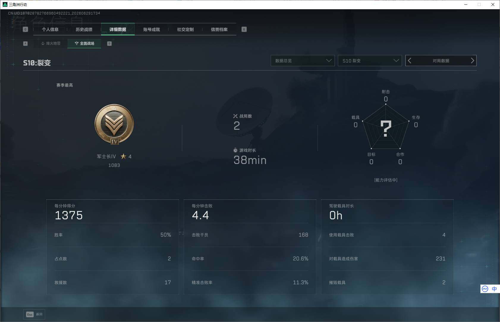Go to next view with right chevron
The width and height of the screenshot is (500, 322).
tap(472, 61)
